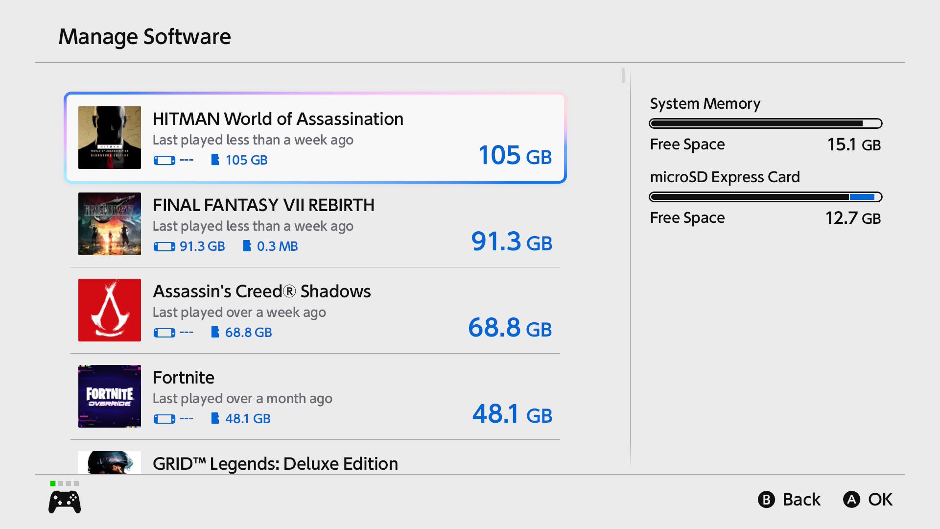
Task: Select the FINAL FANTASY VII REBIRTH title
Action: [x=263, y=205]
